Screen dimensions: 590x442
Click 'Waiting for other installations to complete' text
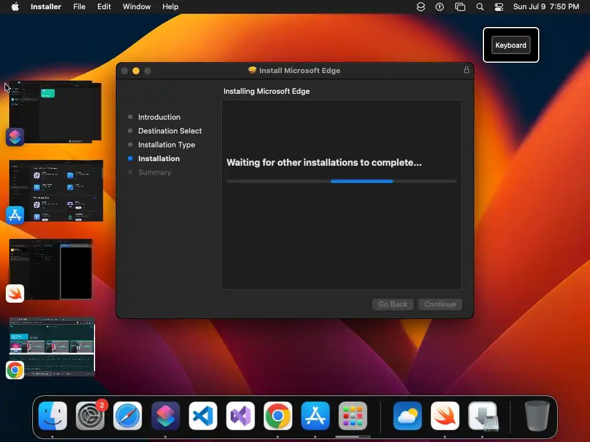324,162
